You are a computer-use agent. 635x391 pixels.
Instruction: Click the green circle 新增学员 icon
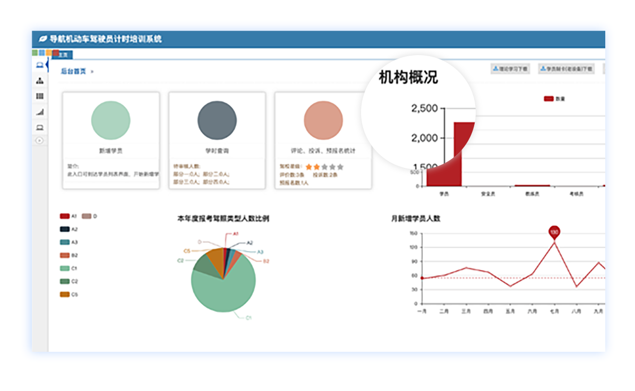110,121
